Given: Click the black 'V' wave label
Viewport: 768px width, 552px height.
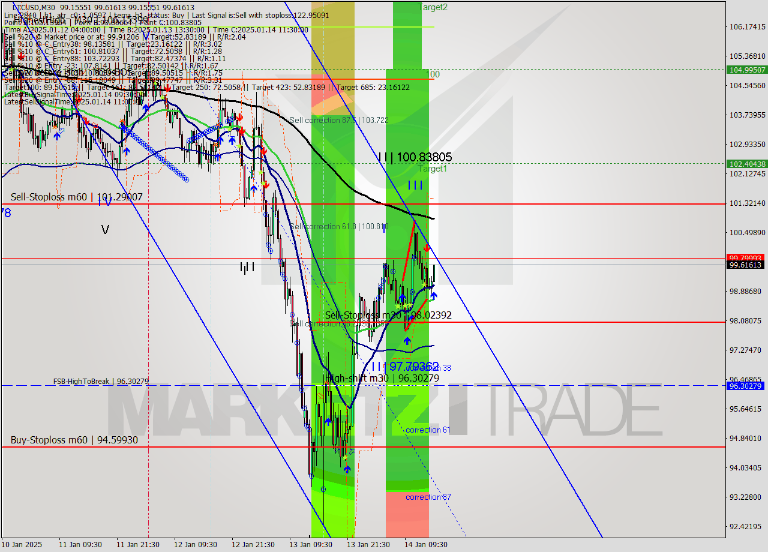Looking at the screenshot, I should tap(105, 229).
